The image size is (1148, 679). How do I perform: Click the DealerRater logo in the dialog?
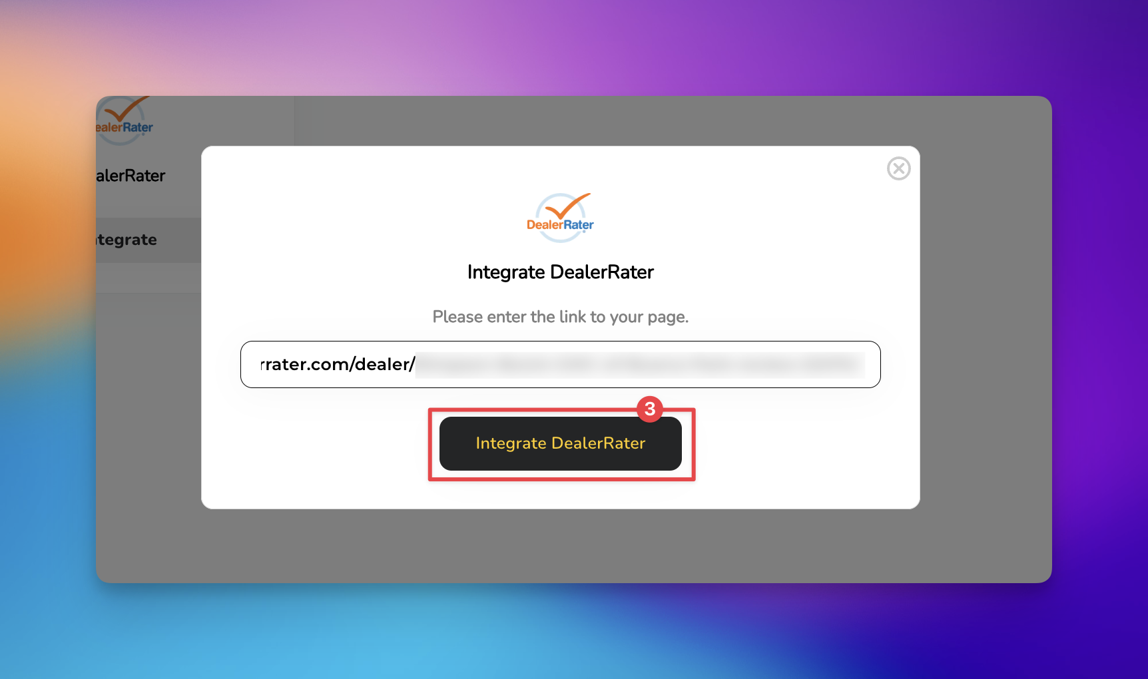tap(560, 217)
